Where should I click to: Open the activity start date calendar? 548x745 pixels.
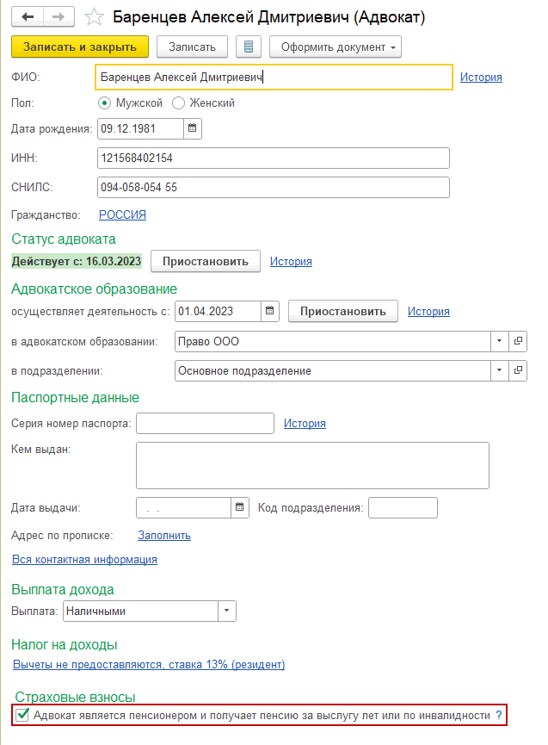pyautogui.click(x=270, y=311)
